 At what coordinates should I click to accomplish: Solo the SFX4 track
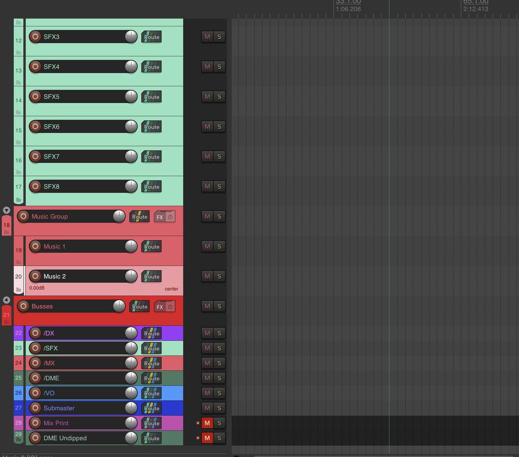click(x=219, y=67)
